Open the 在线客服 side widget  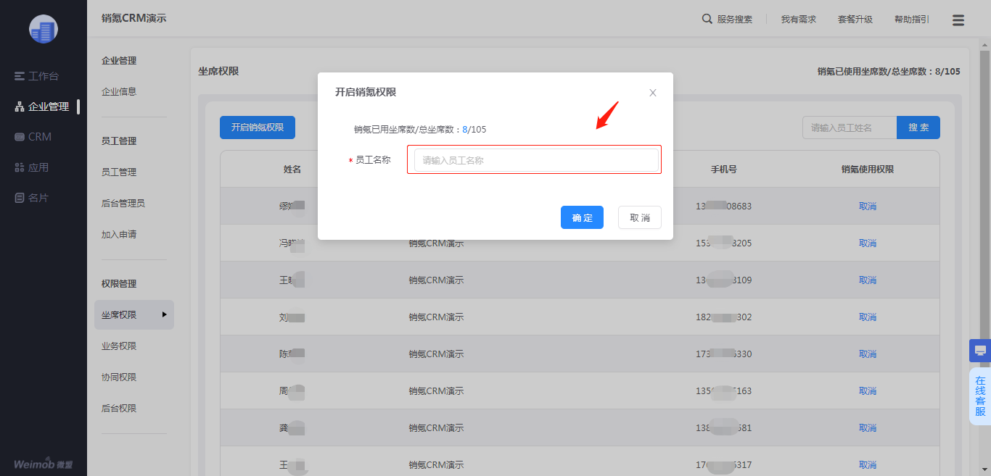click(x=980, y=396)
